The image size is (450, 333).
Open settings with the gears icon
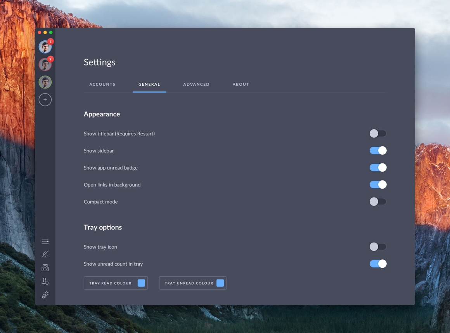coord(45,295)
